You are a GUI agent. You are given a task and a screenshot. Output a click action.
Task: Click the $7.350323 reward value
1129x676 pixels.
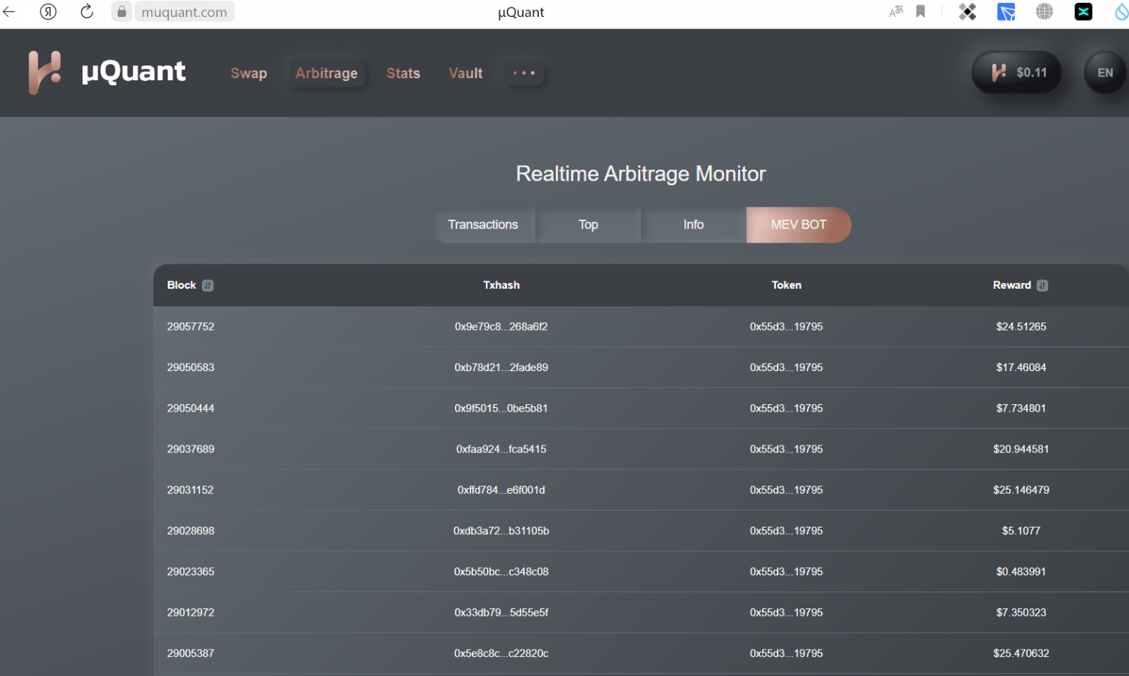point(1021,612)
